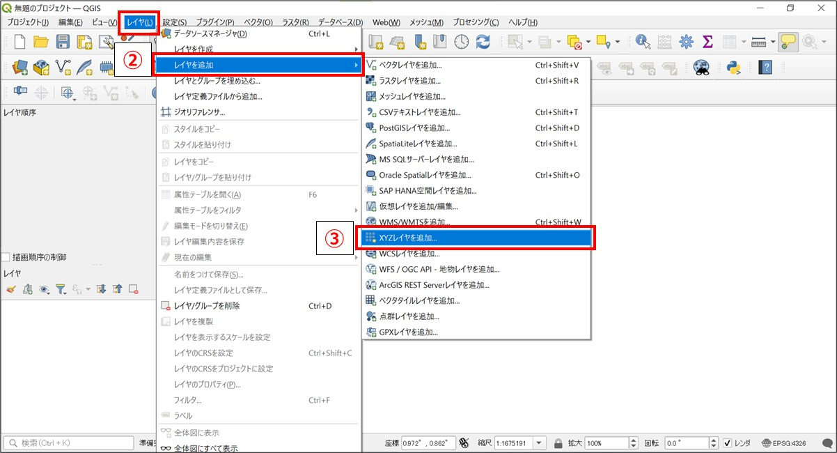Click Expand All icon in Layers panel
The image size is (837, 453).
100,289
